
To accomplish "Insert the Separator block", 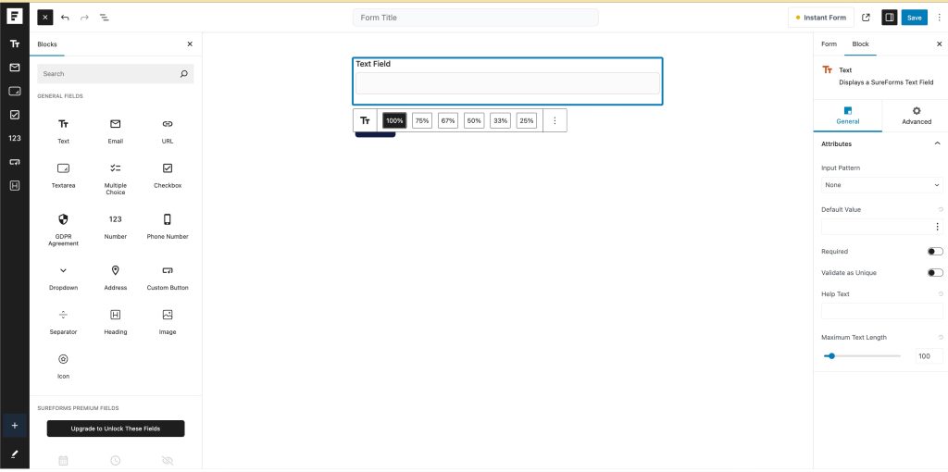I will coord(63,321).
